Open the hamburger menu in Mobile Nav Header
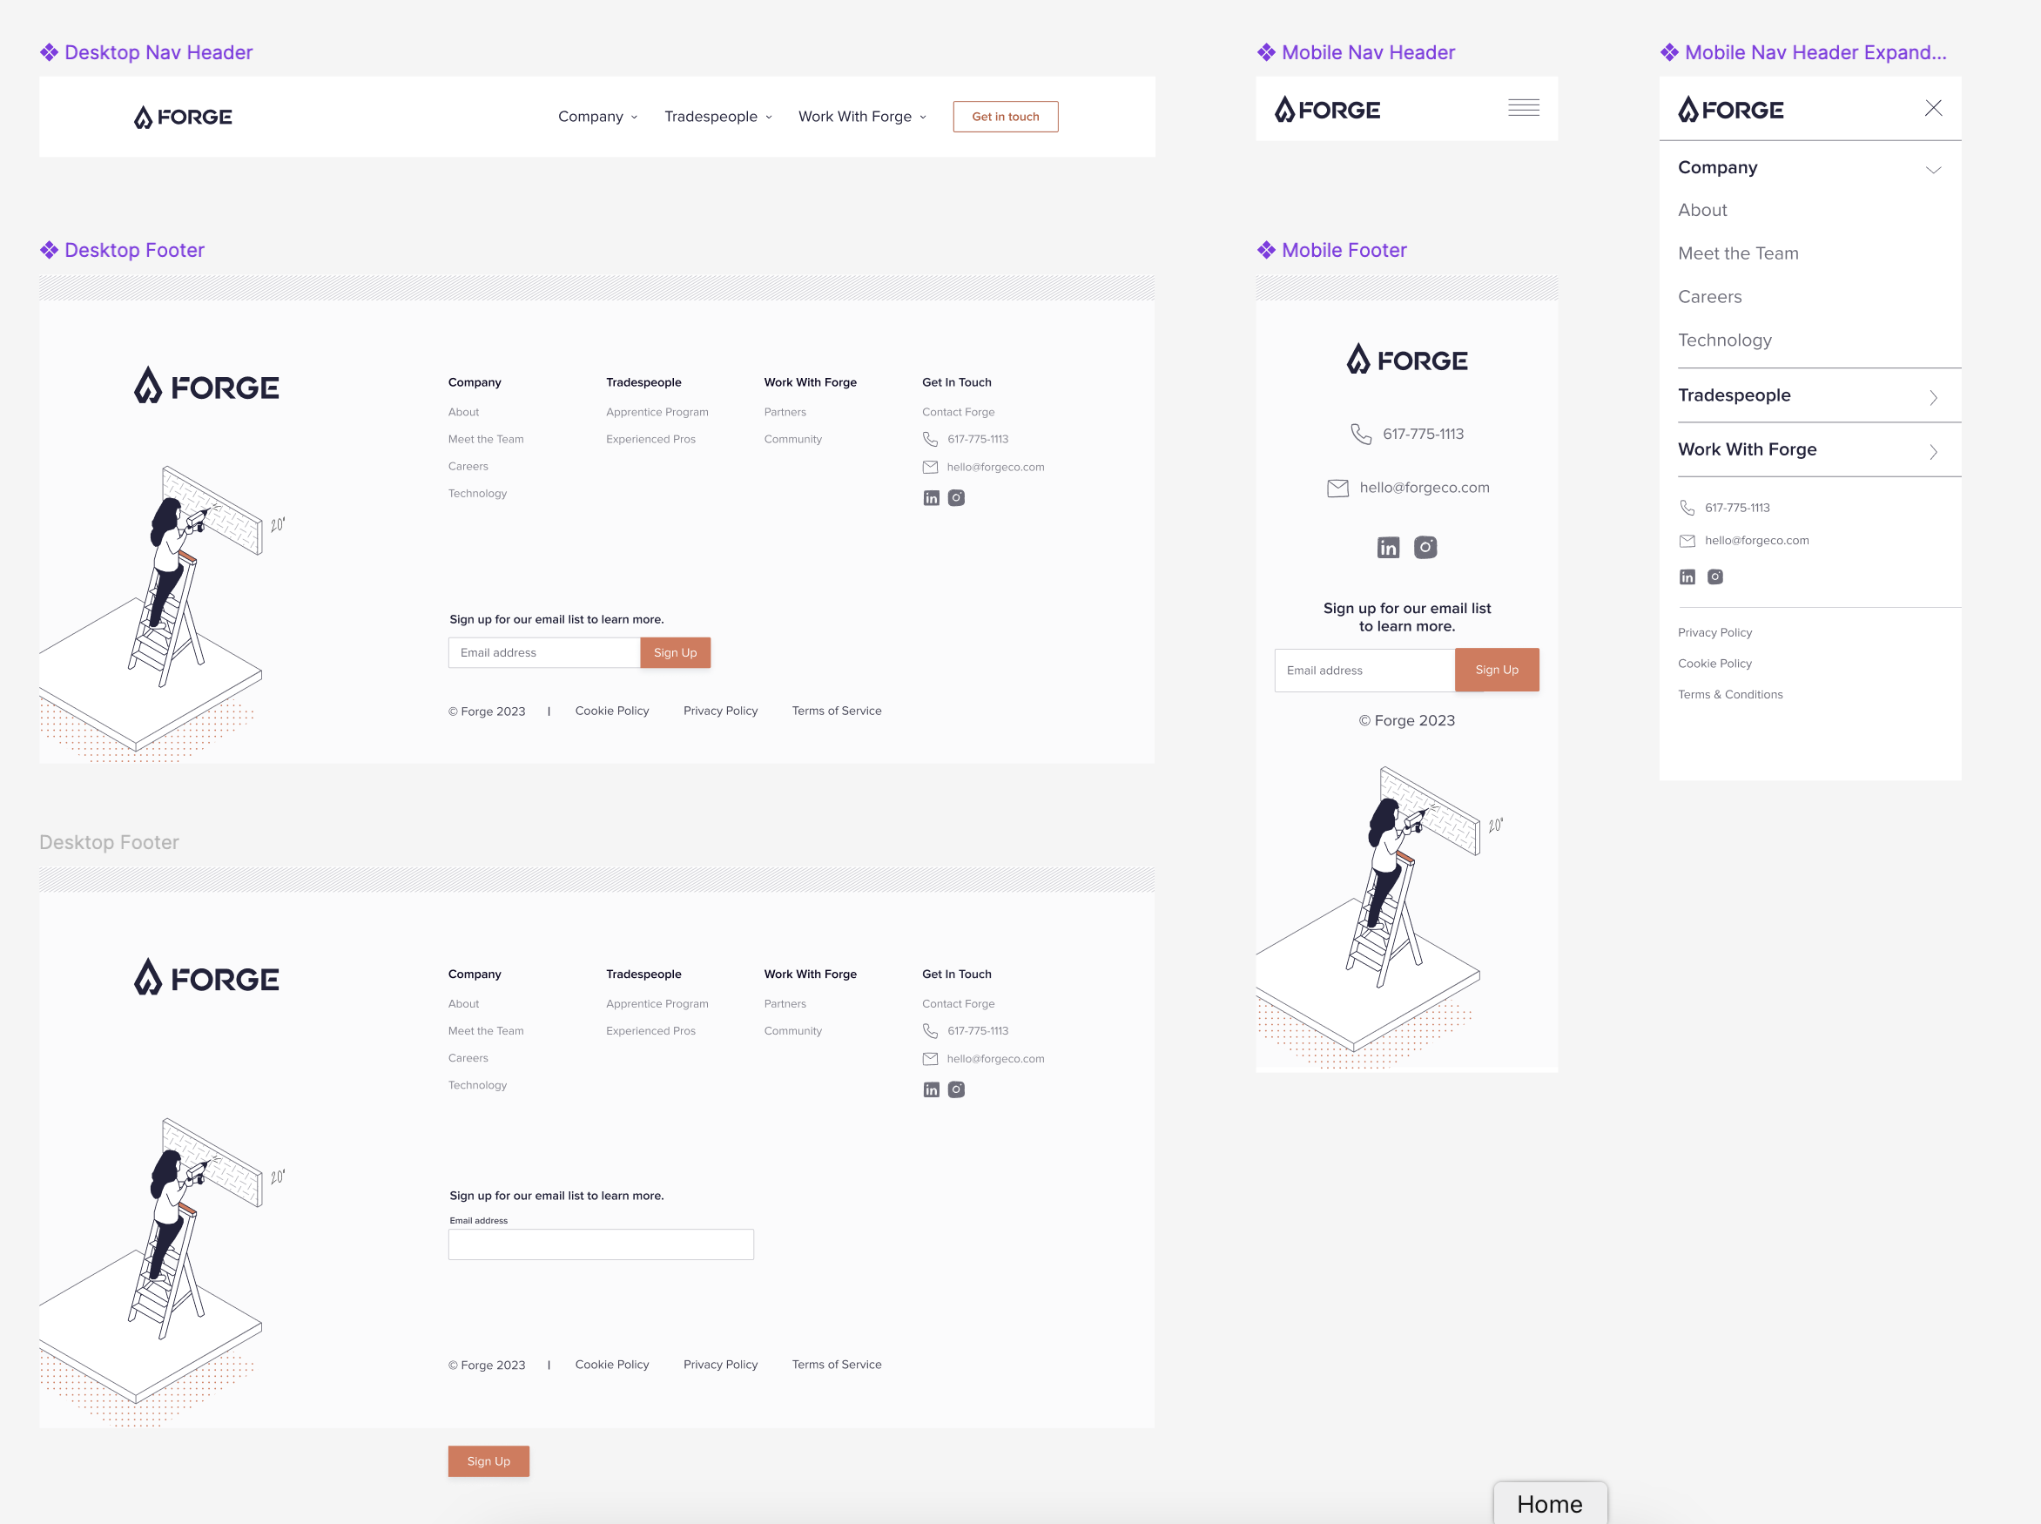 click(1524, 108)
